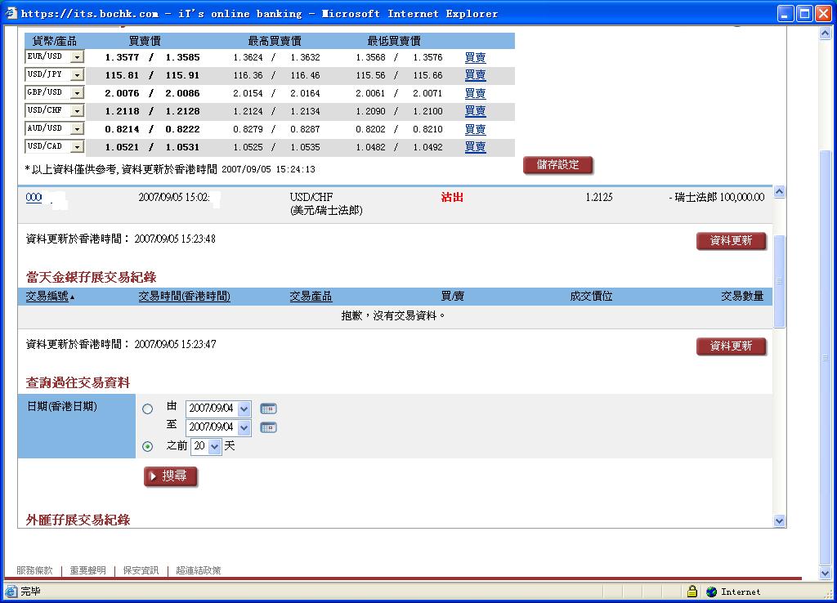
Task: Click main page scrollbar up arrow
Action: pos(825,33)
